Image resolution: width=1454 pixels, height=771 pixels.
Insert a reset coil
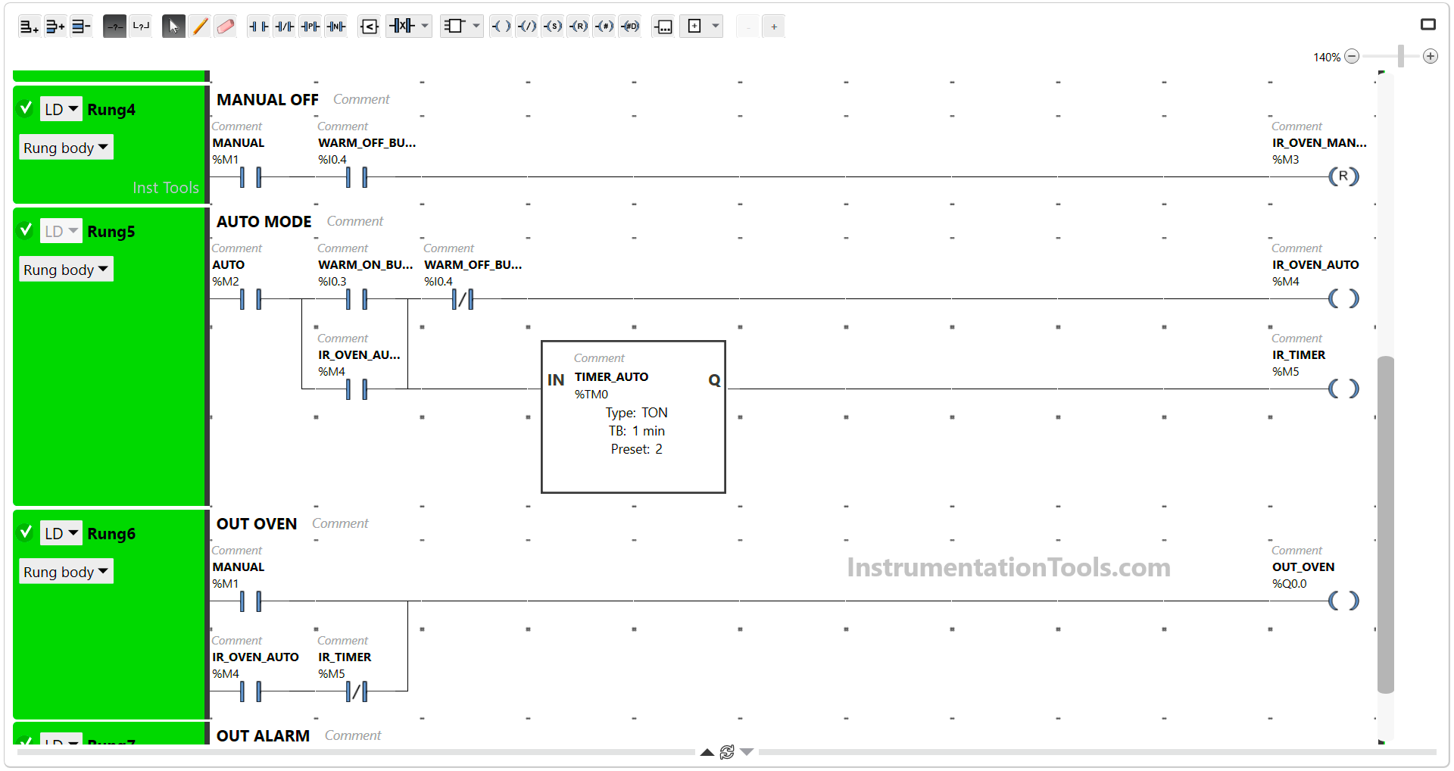coord(579,27)
